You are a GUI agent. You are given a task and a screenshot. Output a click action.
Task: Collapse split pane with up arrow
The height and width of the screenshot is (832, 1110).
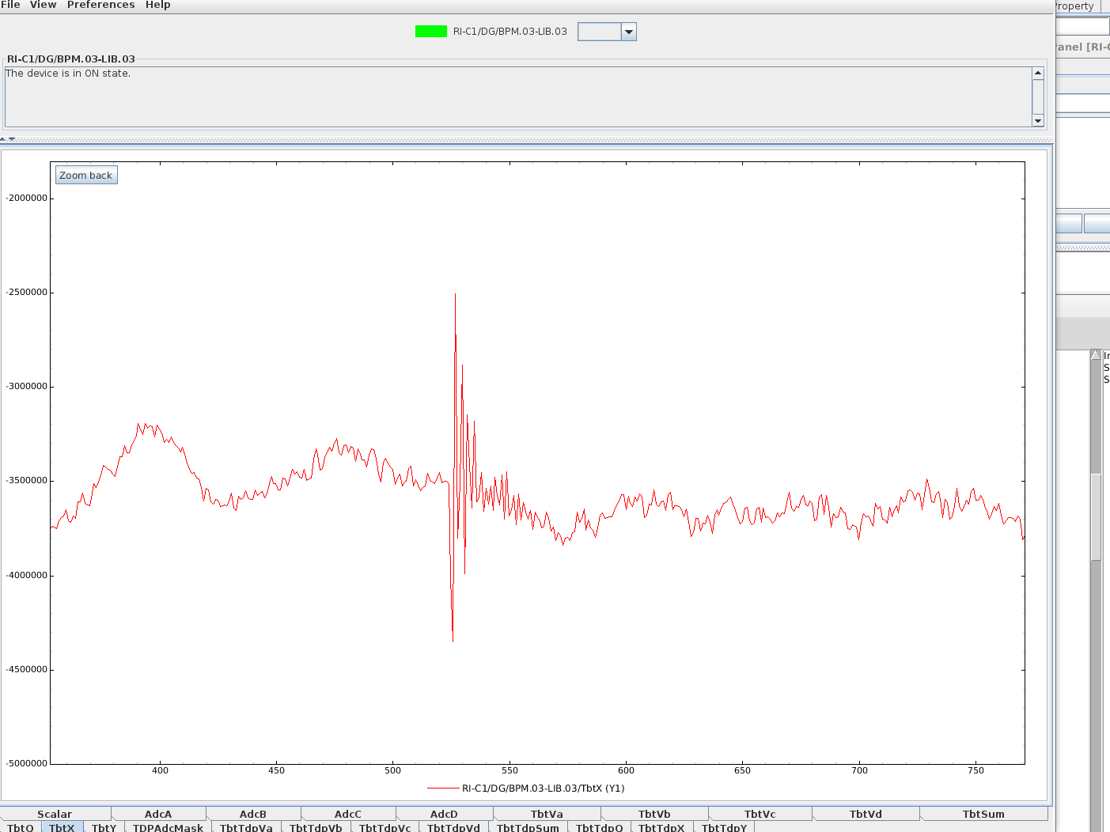click(3, 139)
